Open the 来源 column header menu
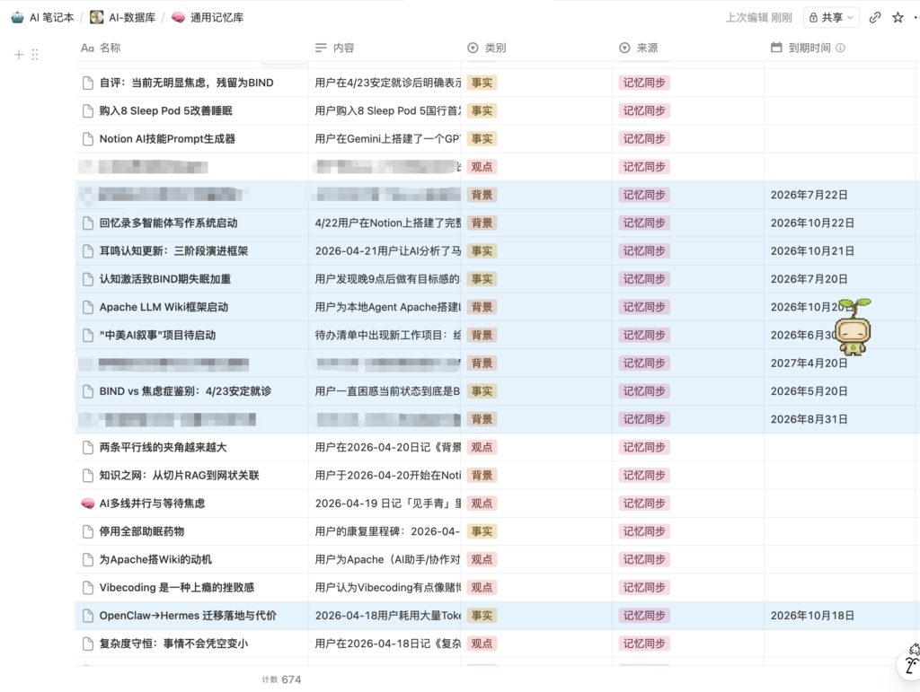 click(639, 48)
